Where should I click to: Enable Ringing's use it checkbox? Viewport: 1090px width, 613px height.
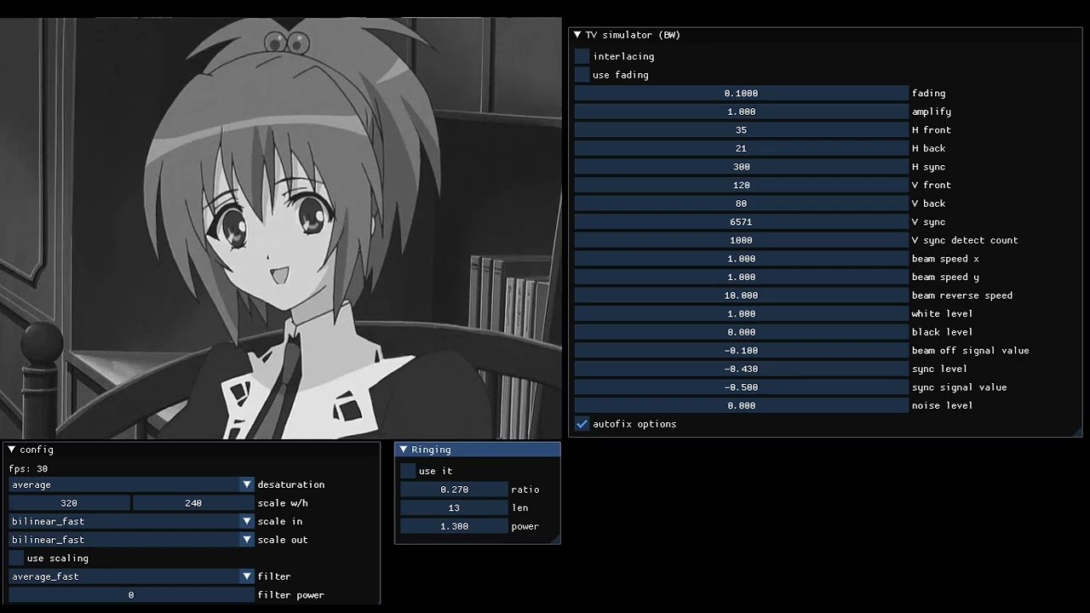tap(408, 471)
